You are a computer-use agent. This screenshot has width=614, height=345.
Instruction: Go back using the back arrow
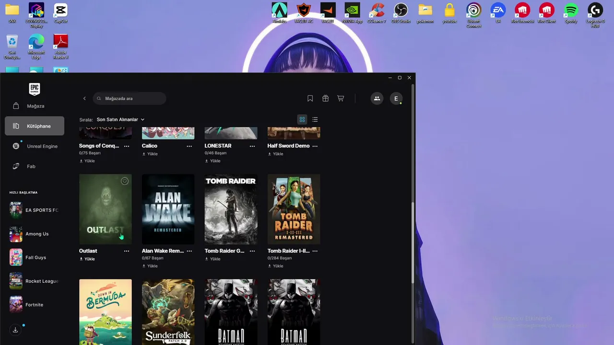tap(84, 98)
